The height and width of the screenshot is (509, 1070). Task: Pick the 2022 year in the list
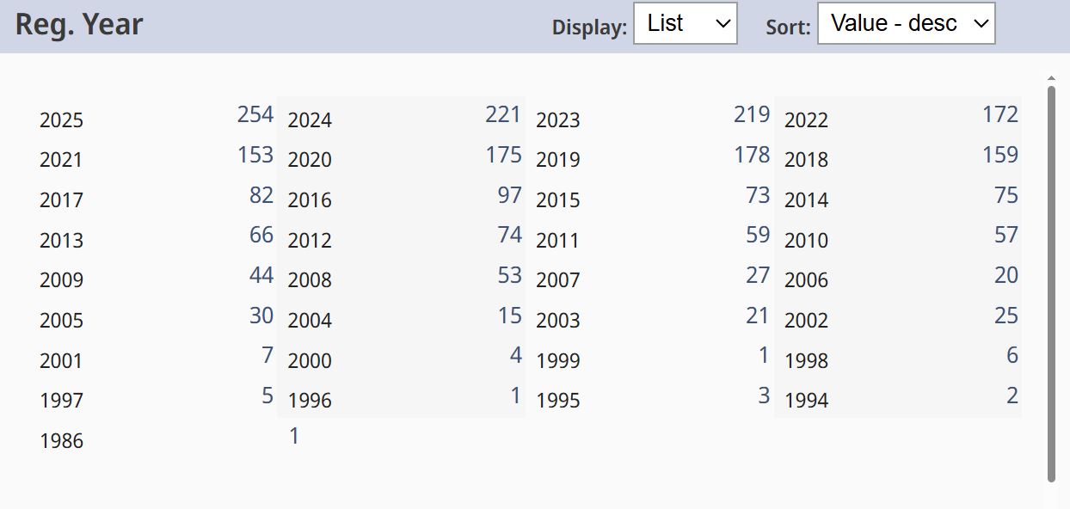pyautogui.click(x=806, y=120)
